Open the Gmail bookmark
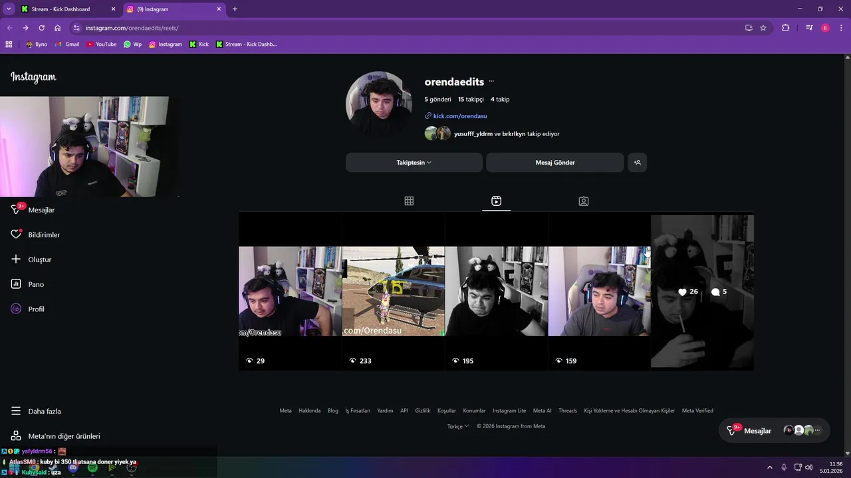Image resolution: width=851 pixels, height=478 pixels. (67, 44)
